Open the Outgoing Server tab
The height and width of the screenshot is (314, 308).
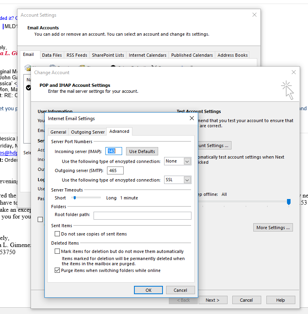[88, 132]
